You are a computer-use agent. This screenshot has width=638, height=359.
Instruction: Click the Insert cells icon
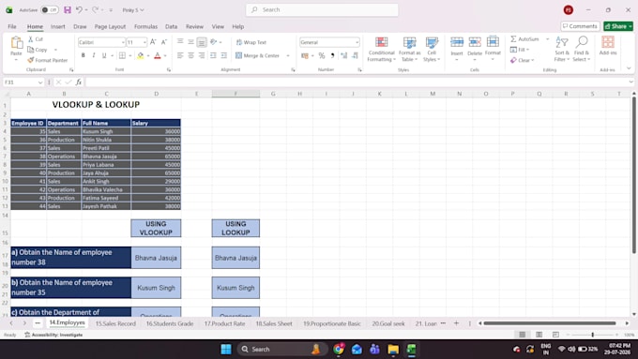pos(457,42)
